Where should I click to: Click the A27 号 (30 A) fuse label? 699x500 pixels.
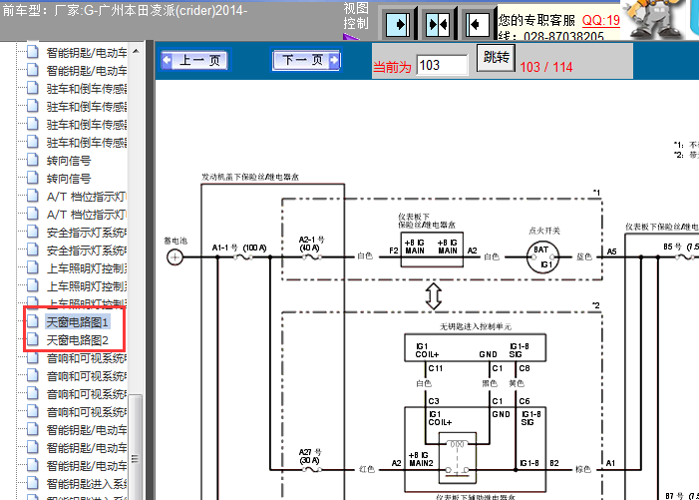[310, 456]
